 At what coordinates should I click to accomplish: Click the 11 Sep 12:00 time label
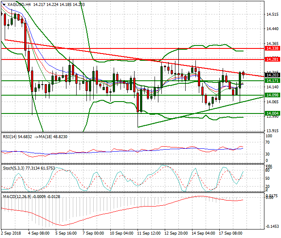[x=149, y=233]
